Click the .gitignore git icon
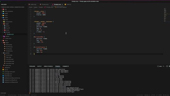 pos(3,67)
